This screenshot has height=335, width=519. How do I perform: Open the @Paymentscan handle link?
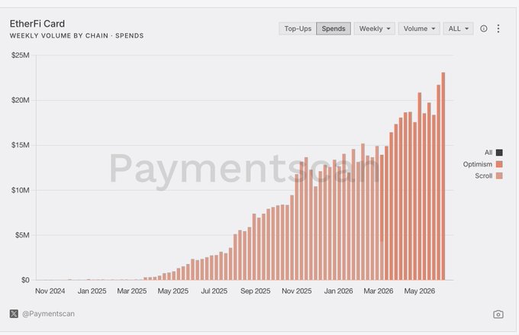point(48,314)
